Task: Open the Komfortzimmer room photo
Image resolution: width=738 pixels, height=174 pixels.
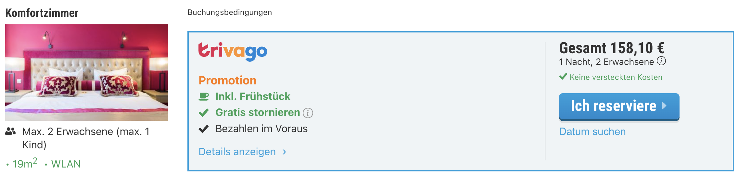Action: click(x=86, y=72)
